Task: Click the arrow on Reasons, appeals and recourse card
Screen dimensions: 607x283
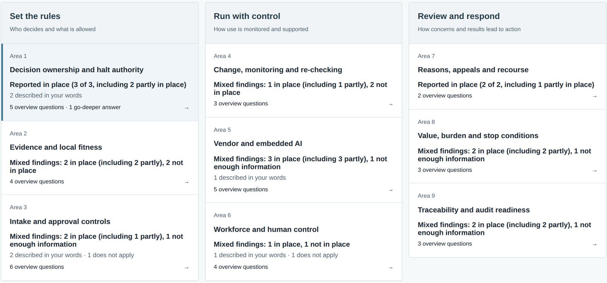Action: click(594, 96)
